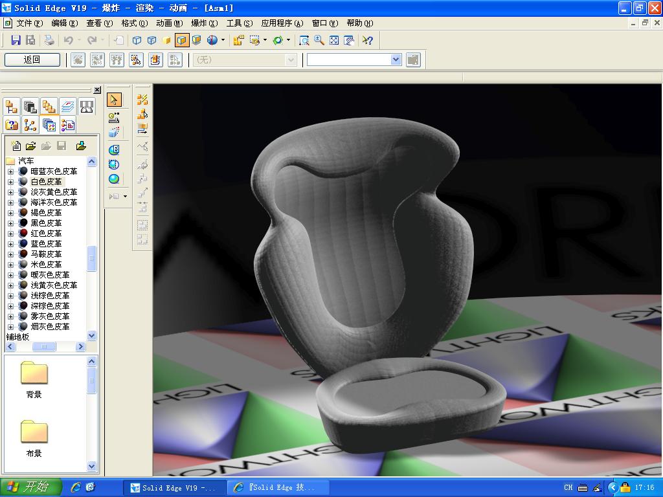This screenshot has height=497, width=663.
Task: Click the select-tools icon with cursor in ribbon
Action: pos(136,60)
